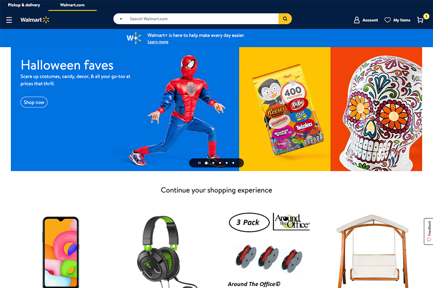This screenshot has width=433, height=288.
Task: Select the last carousel dot
Action: [233, 163]
